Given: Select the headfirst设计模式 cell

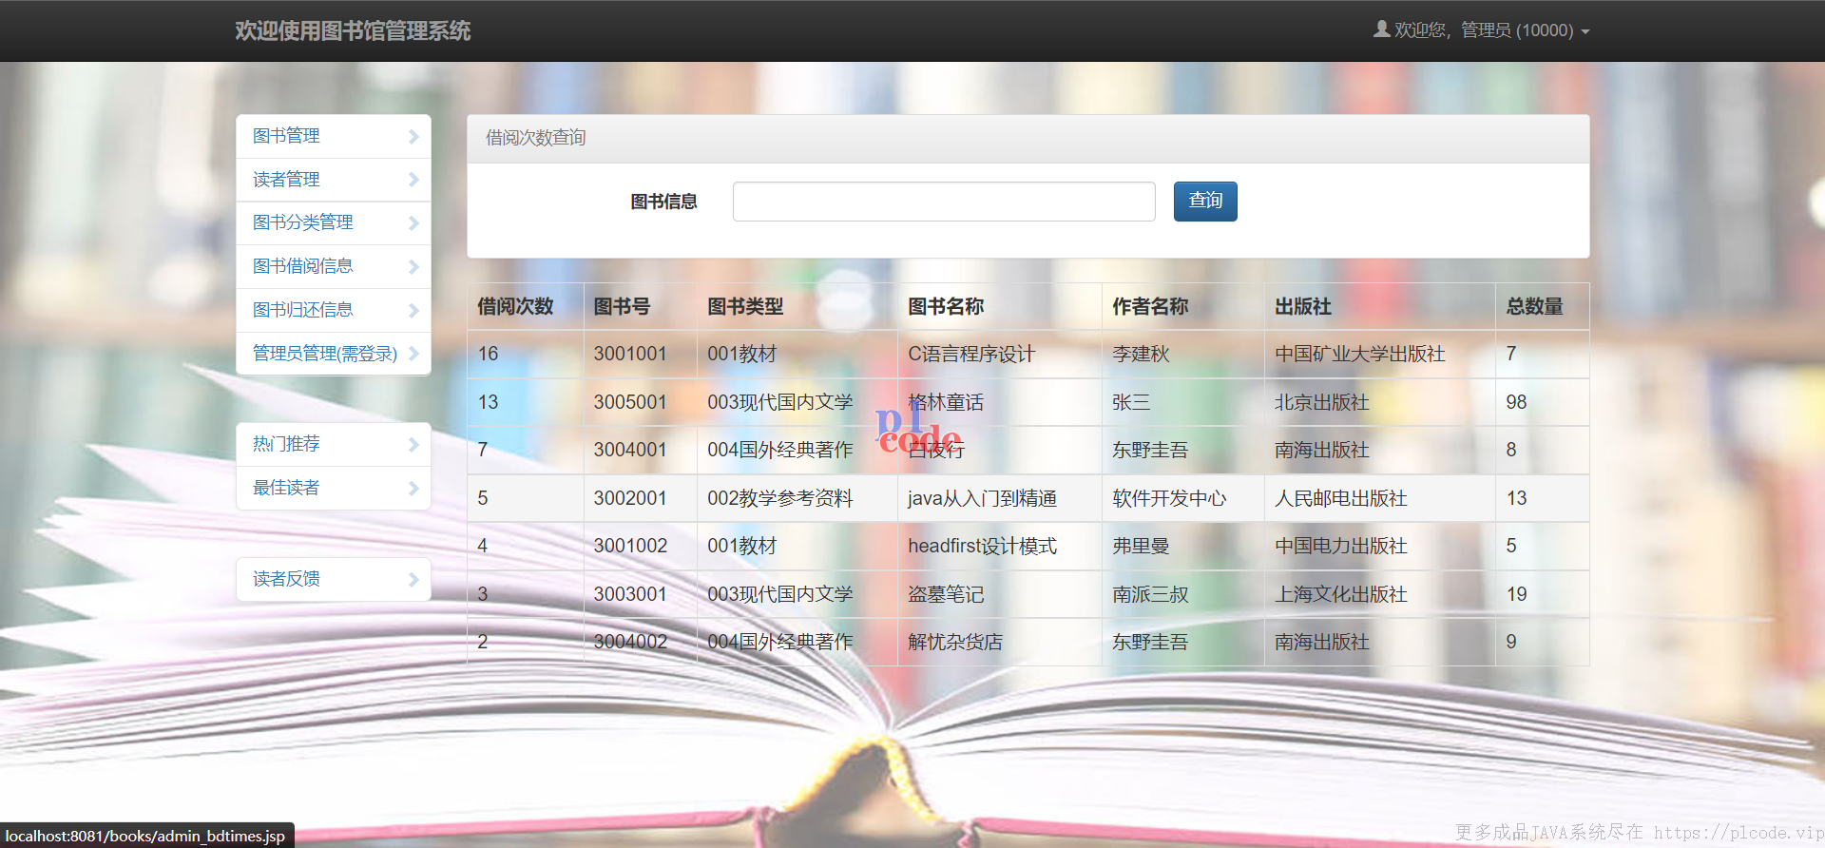Looking at the screenshot, I should click(999, 546).
